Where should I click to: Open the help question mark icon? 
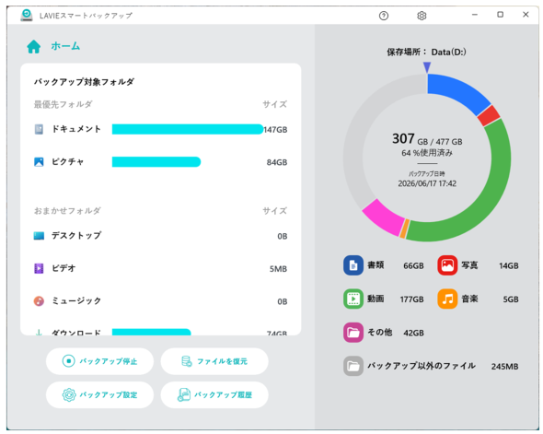[384, 16]
